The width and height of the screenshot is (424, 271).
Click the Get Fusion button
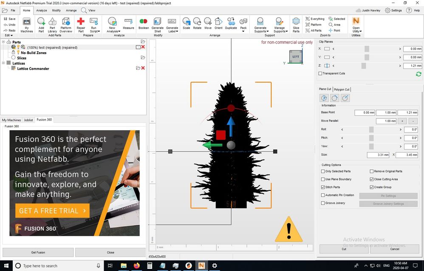[x=38, y=252]
